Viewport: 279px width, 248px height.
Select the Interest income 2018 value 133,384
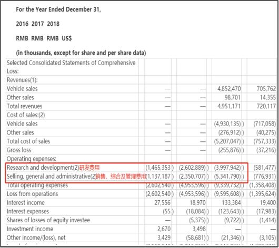[231, 203]
